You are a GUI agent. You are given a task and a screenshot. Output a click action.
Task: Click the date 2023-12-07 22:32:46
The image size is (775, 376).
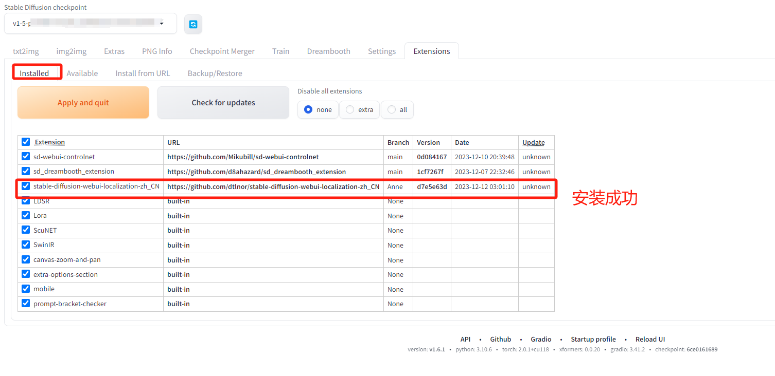click(x=485, y=172)
